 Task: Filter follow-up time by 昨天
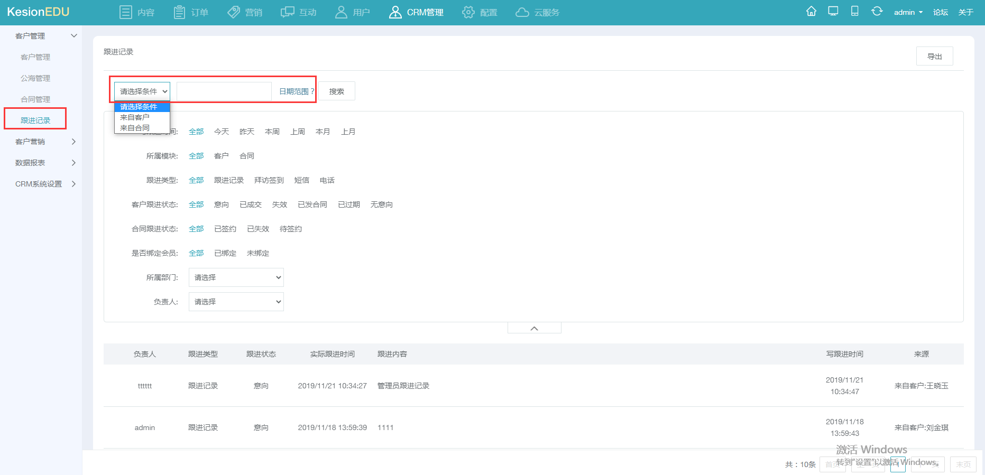click(247, 132)
